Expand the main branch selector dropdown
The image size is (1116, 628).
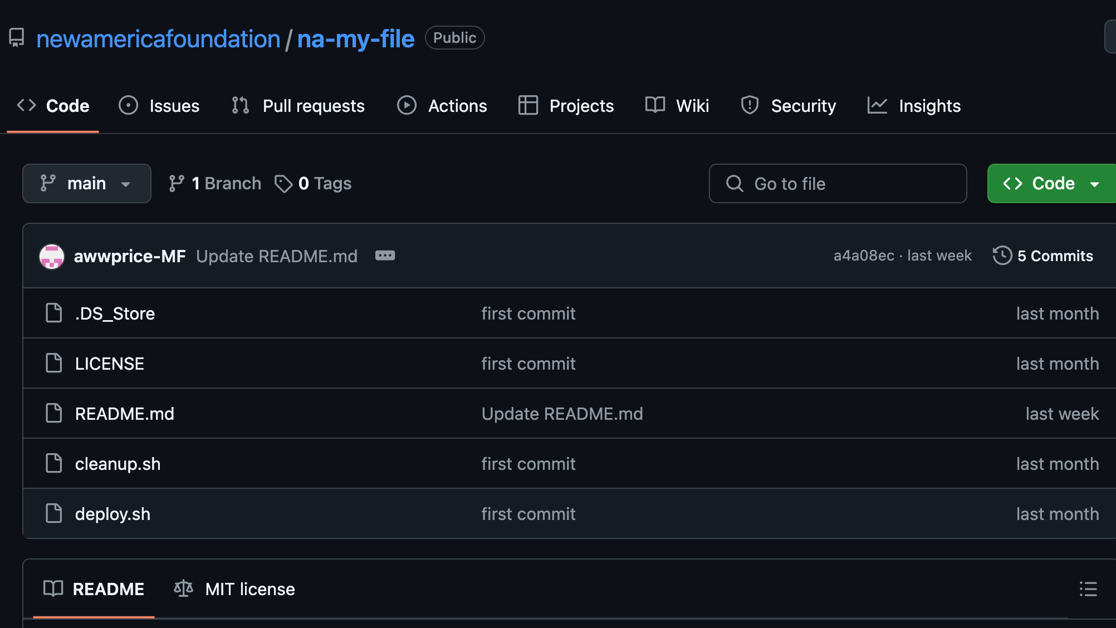pyautogui.click(x=87, y=183)
